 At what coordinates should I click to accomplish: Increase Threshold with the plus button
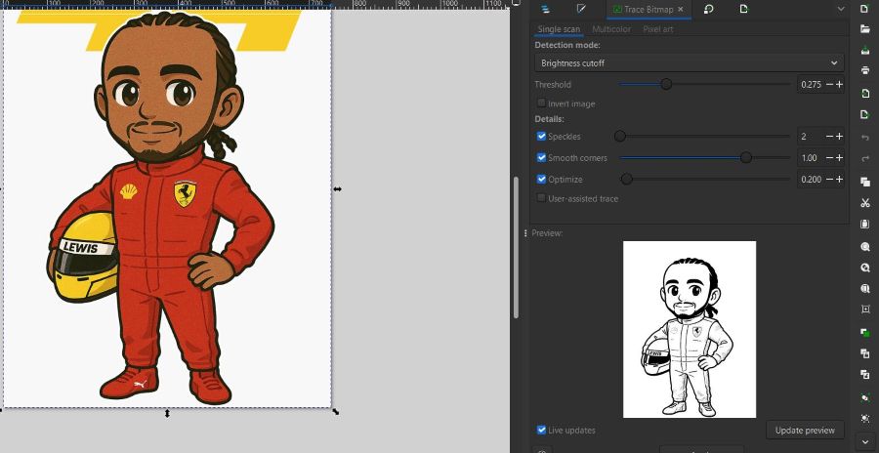click(x=839, y=85)
